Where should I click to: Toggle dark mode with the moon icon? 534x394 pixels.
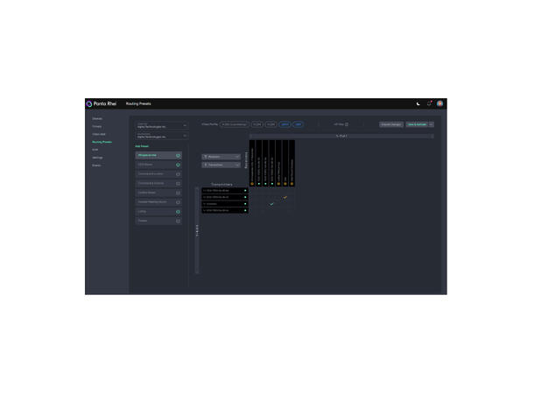(x=418, y=103)
